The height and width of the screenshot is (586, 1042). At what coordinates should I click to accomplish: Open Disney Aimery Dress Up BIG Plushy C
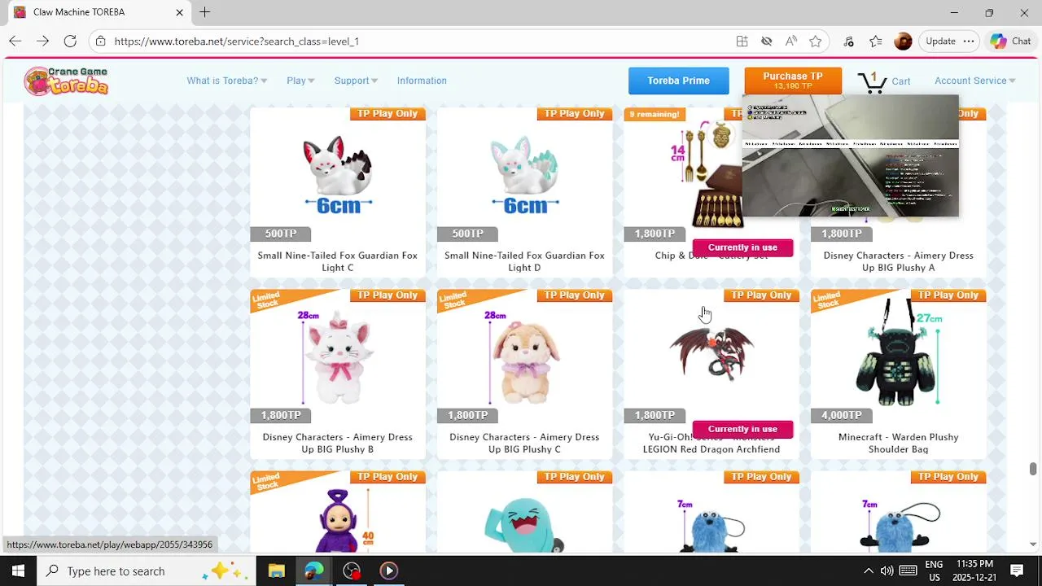point(524,443)
